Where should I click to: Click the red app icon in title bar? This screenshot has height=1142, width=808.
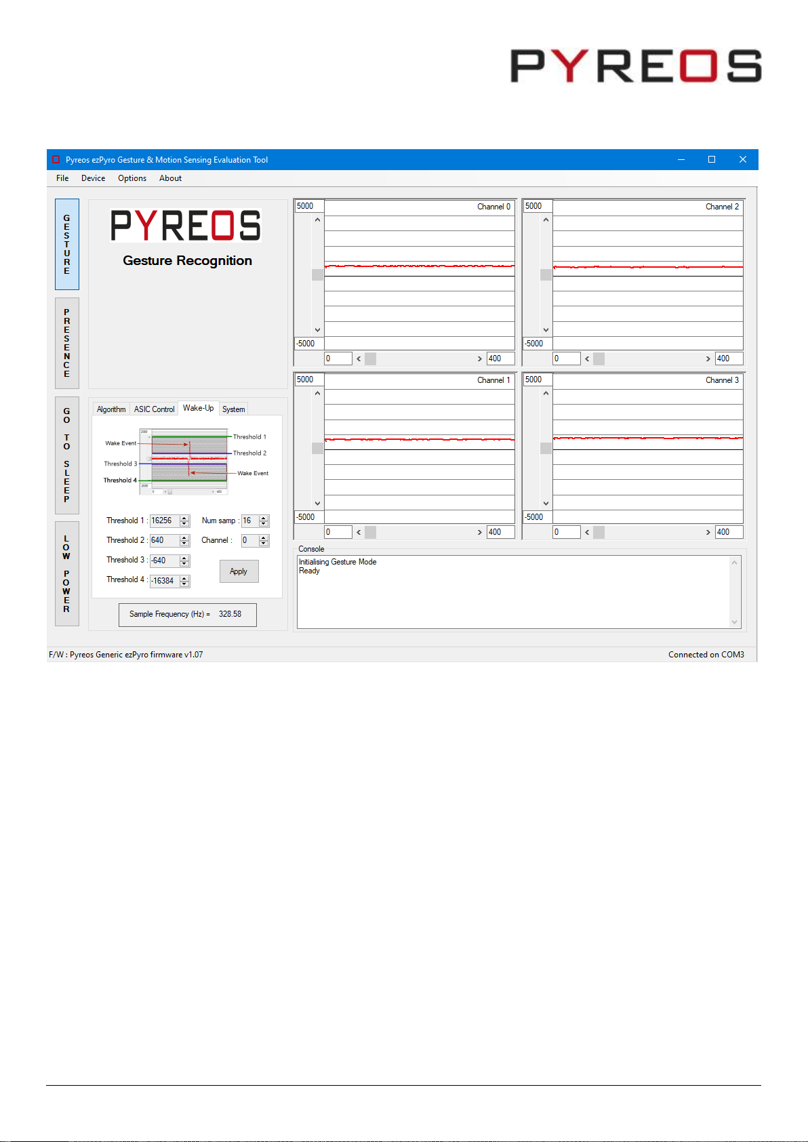(x=56, y=160)
